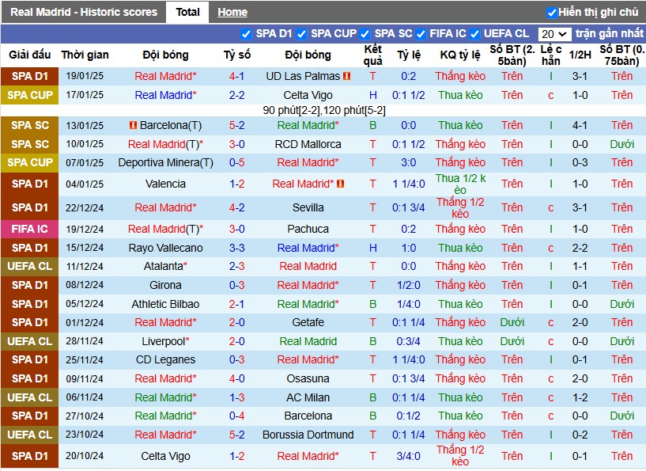This screenshot has height=471, width=646.
Task: Open the 20 recent matches dropdown
Action: [x=554, y=34]
